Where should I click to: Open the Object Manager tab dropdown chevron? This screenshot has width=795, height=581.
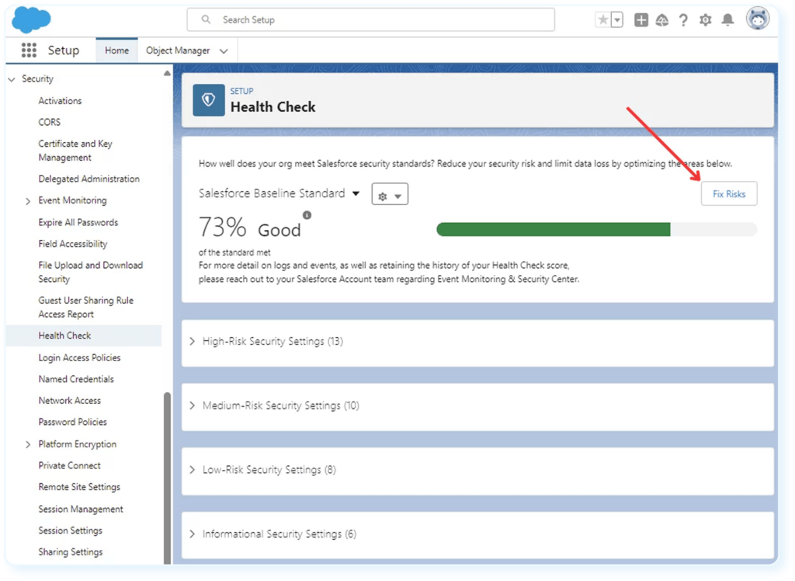pyautogui.click(x=224, y=50)
